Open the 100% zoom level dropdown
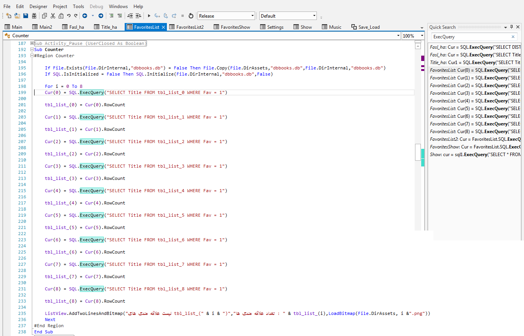The image size is (524, 336). pyautogui.click(x=422, y=36)
